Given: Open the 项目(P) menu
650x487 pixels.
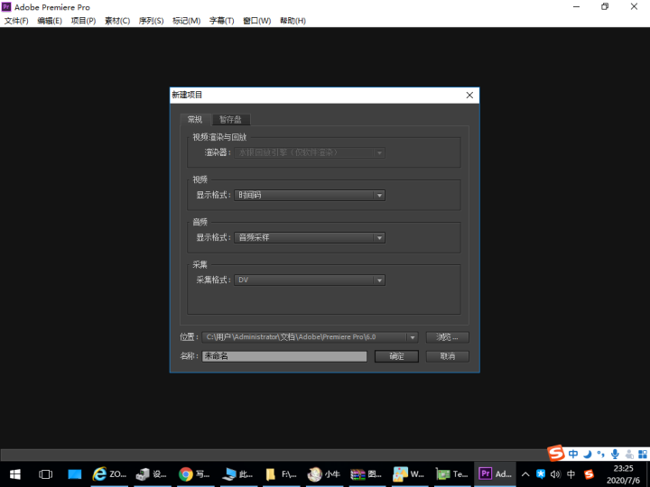Looking at the screenshot, I should click(83, 21).
